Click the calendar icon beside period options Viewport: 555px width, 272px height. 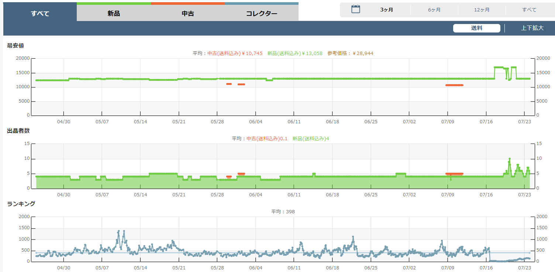point(355,10)
